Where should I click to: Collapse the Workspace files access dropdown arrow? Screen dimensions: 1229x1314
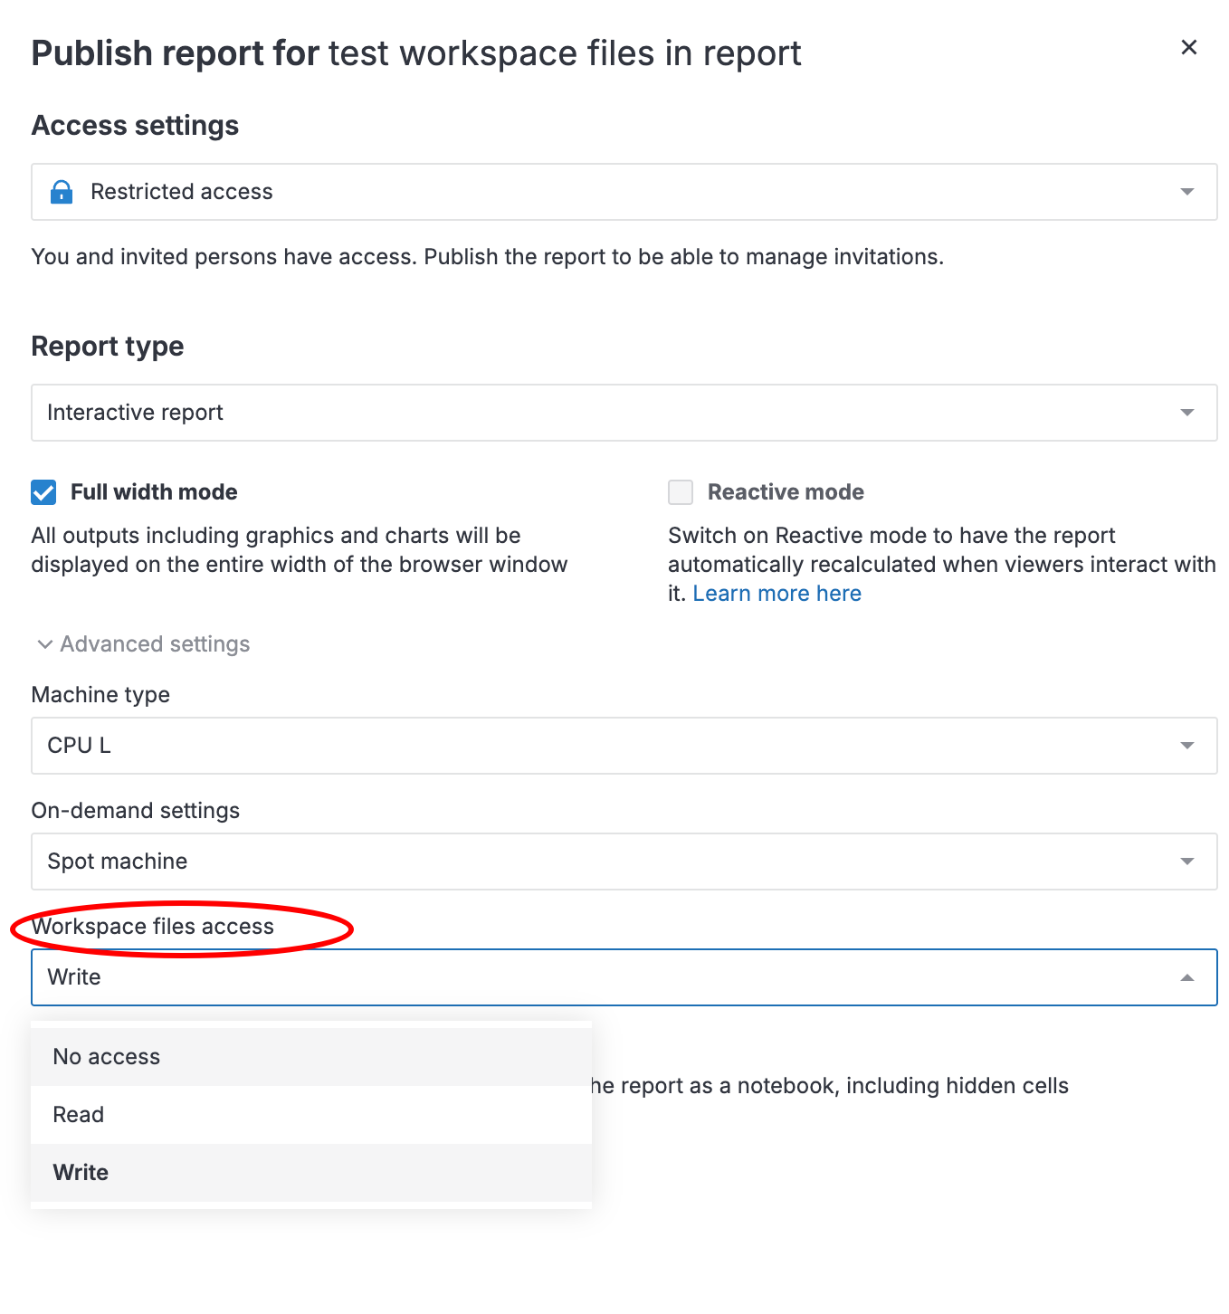click(x=1187, y=977)
